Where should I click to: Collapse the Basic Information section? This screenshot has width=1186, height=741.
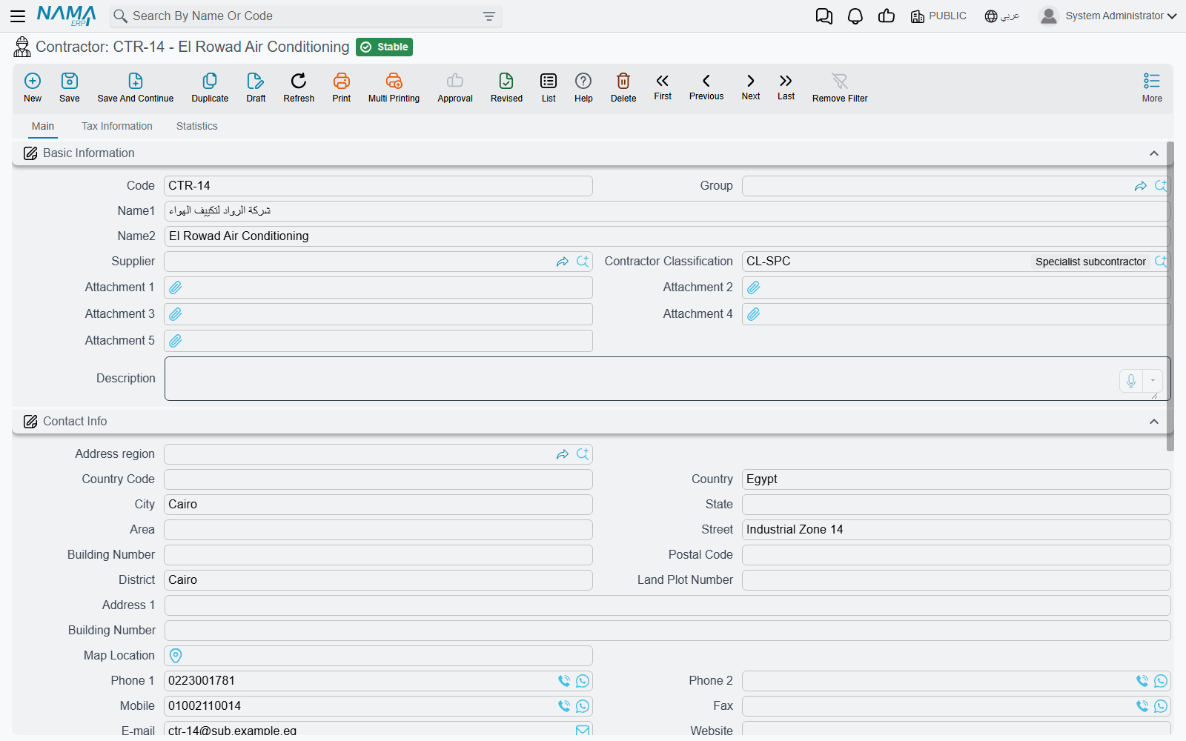(1154, 153)
